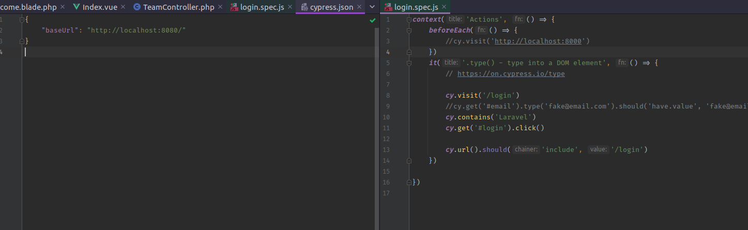The image size is (748, 230).
Task: Open the https://on.cypress.io/type link
Action: (511, 74)
